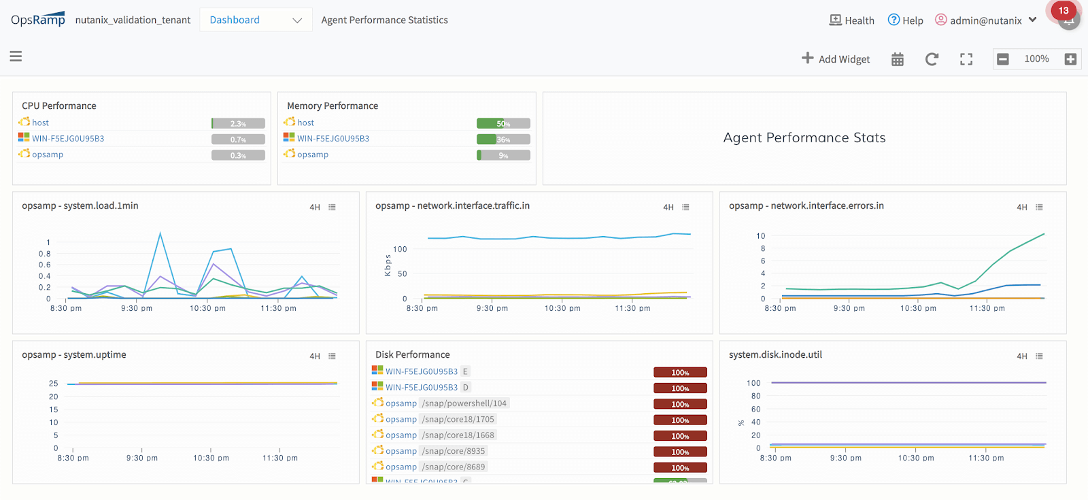Click the OpsRamp logo
The width and height of the screenshot is (1088, 500).
(x=38, y=20)
